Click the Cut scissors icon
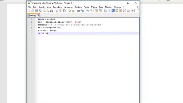The height and width of the screenshot is (103, 183). (x=57, y=11)
